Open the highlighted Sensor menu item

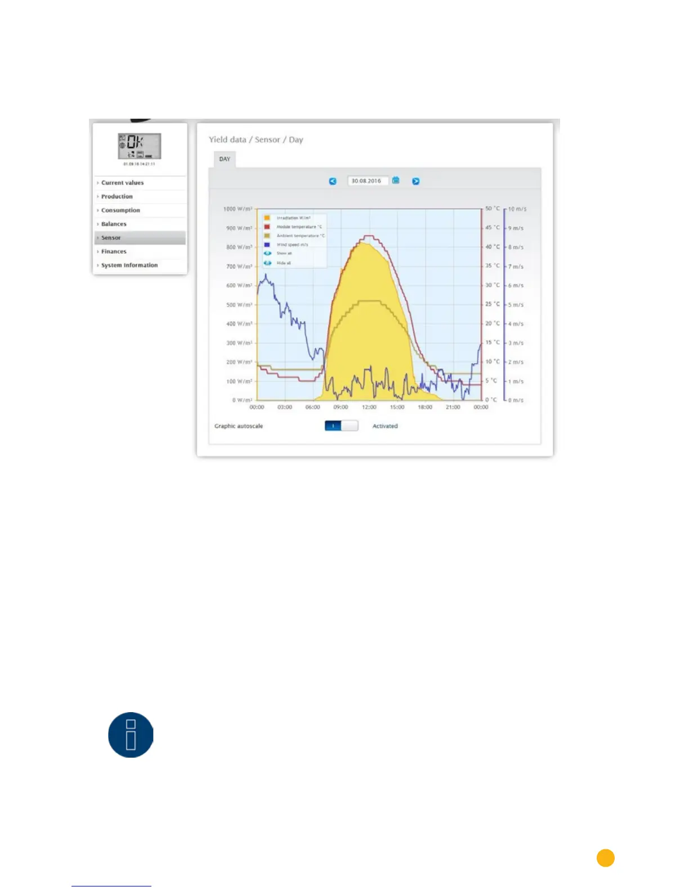[140, 238]
